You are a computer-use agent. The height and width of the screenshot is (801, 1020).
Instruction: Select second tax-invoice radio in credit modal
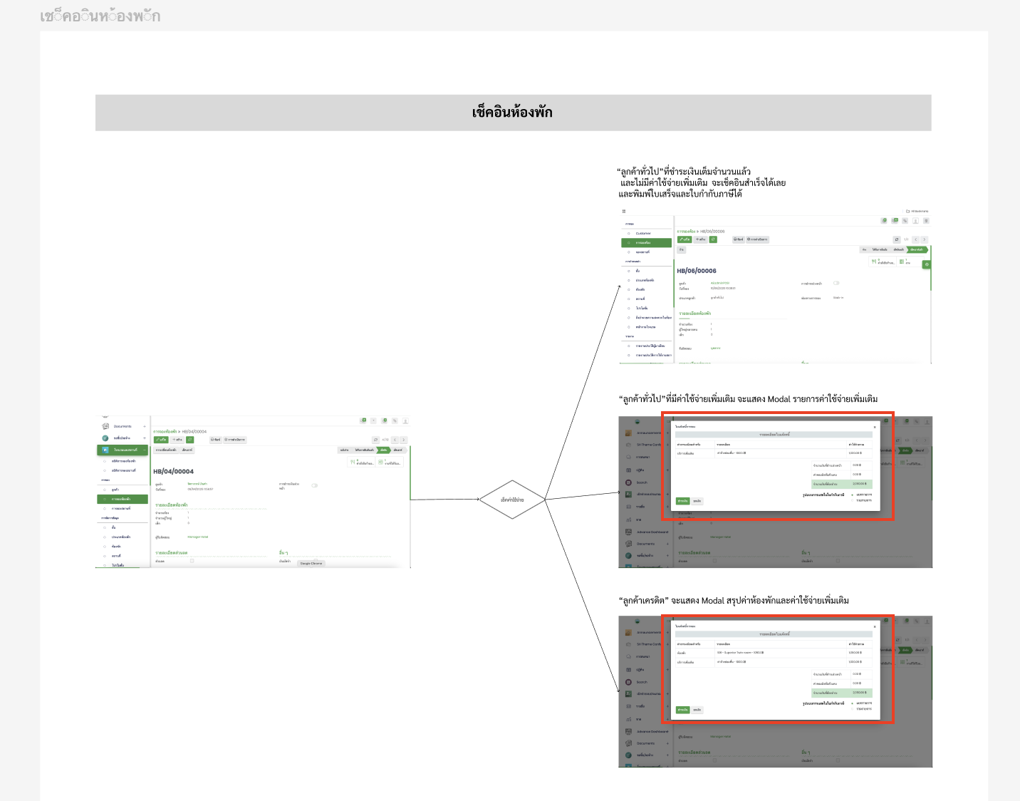pos(852,709)
